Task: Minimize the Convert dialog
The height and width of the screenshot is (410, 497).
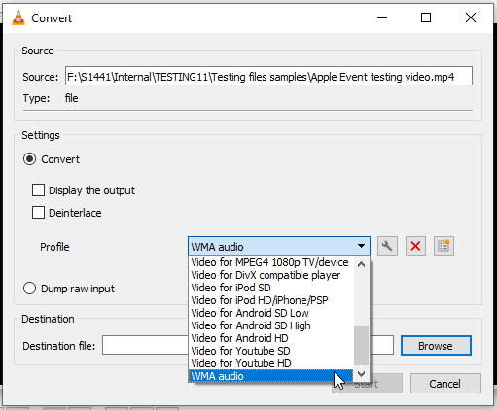Action: [382, 17]
